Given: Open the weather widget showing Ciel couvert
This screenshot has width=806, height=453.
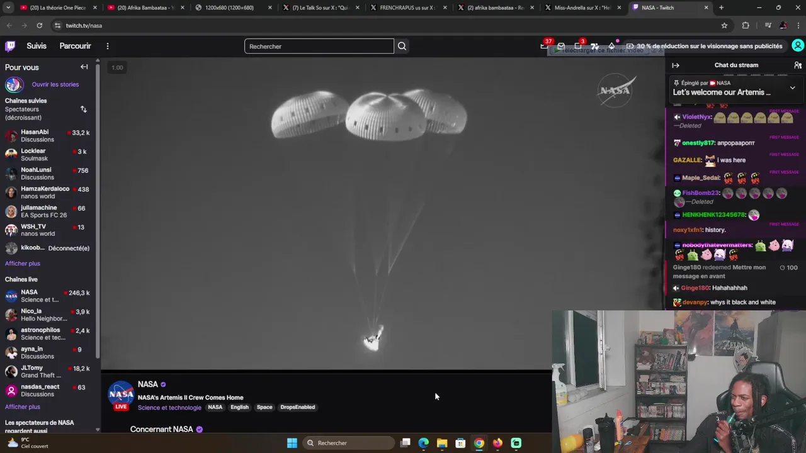Looking at the screenshot, I should pos(28,443).
